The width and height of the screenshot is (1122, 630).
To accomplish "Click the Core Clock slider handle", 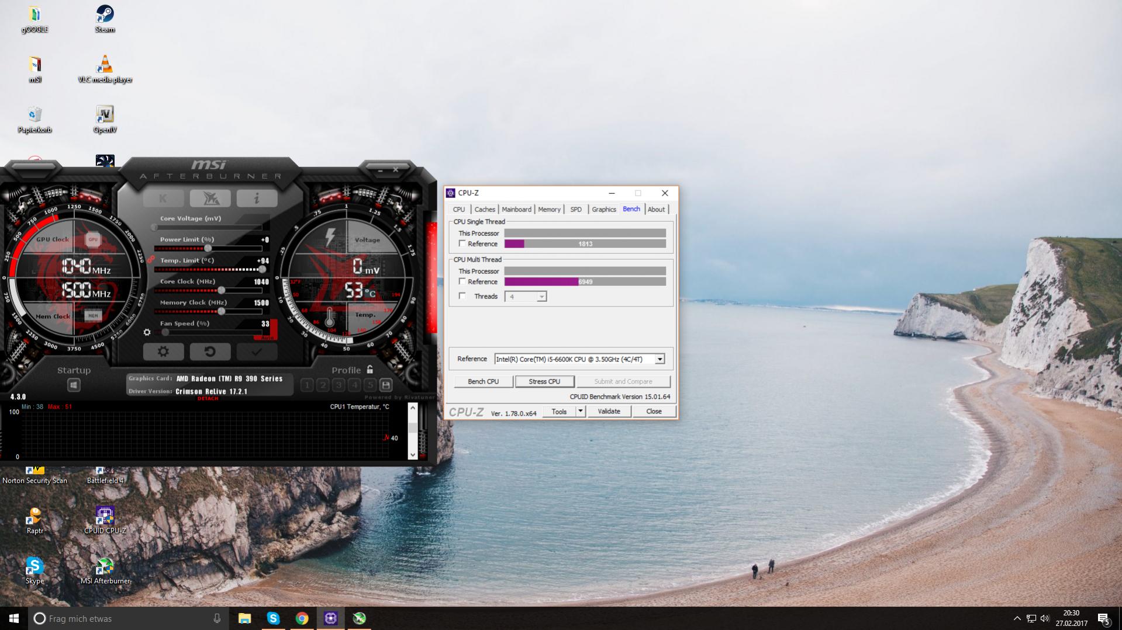I will (221, 290).
